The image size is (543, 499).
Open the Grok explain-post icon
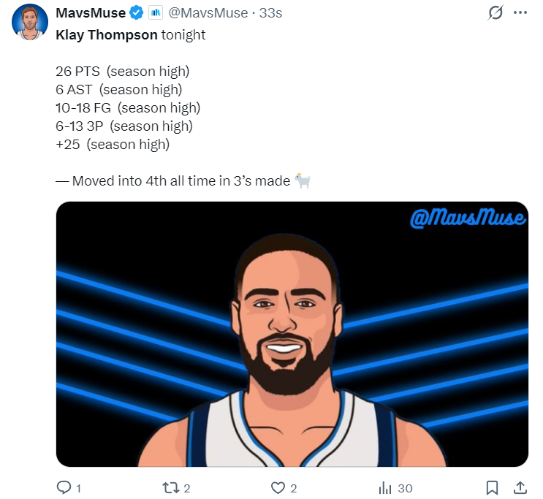[x=495, y=13]
